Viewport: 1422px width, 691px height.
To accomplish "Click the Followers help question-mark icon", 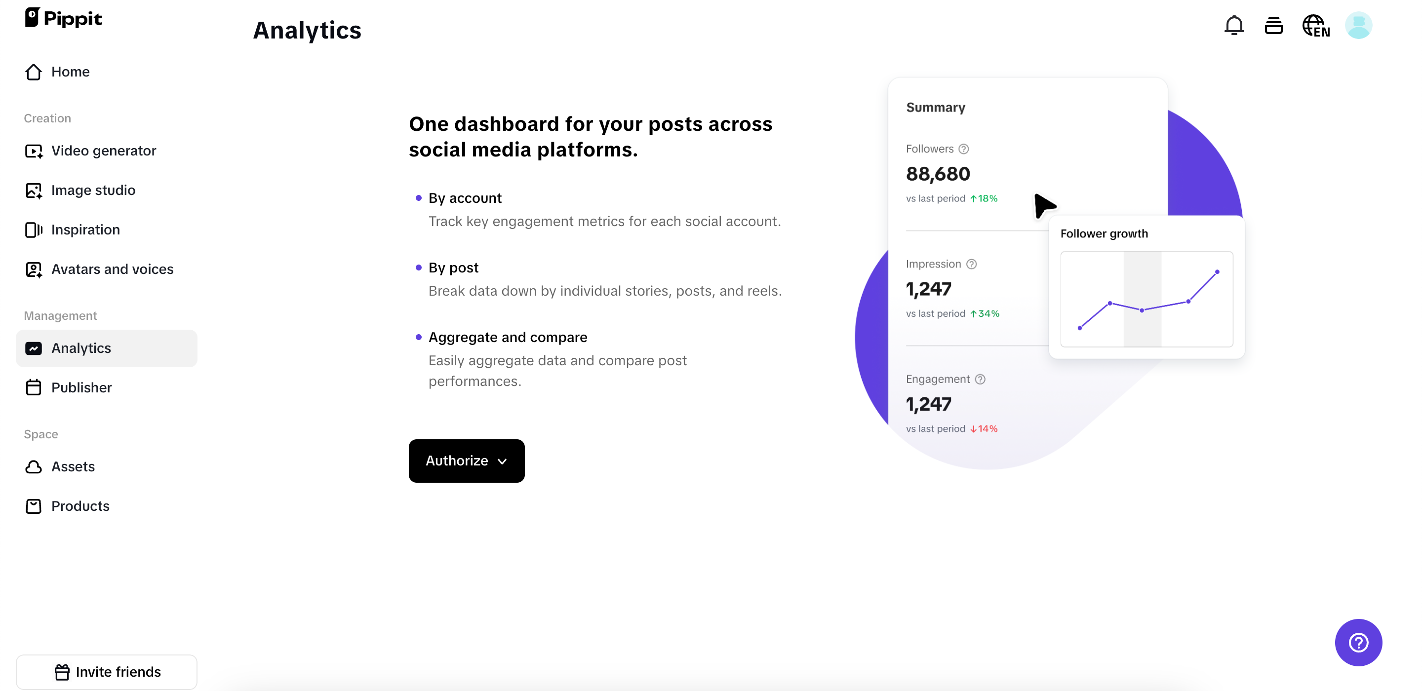I will [x=964, y=148].
